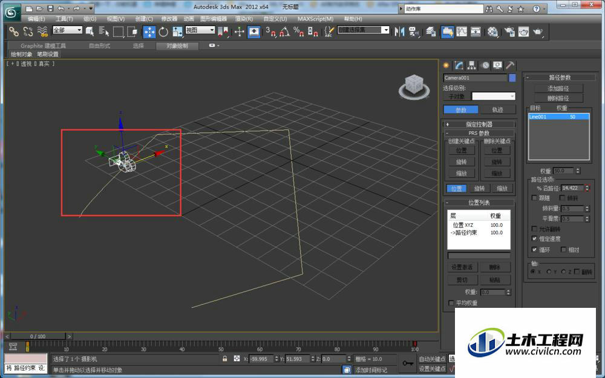The height and width of the screenshot is (378, 605).
Task: Open the quick access toolbar dropdown arrow
Action: pyautogui.click(x=91, y=8)
